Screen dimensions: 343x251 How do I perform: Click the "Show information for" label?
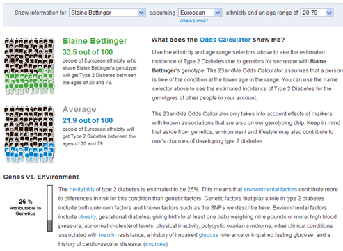click(40, 13)
